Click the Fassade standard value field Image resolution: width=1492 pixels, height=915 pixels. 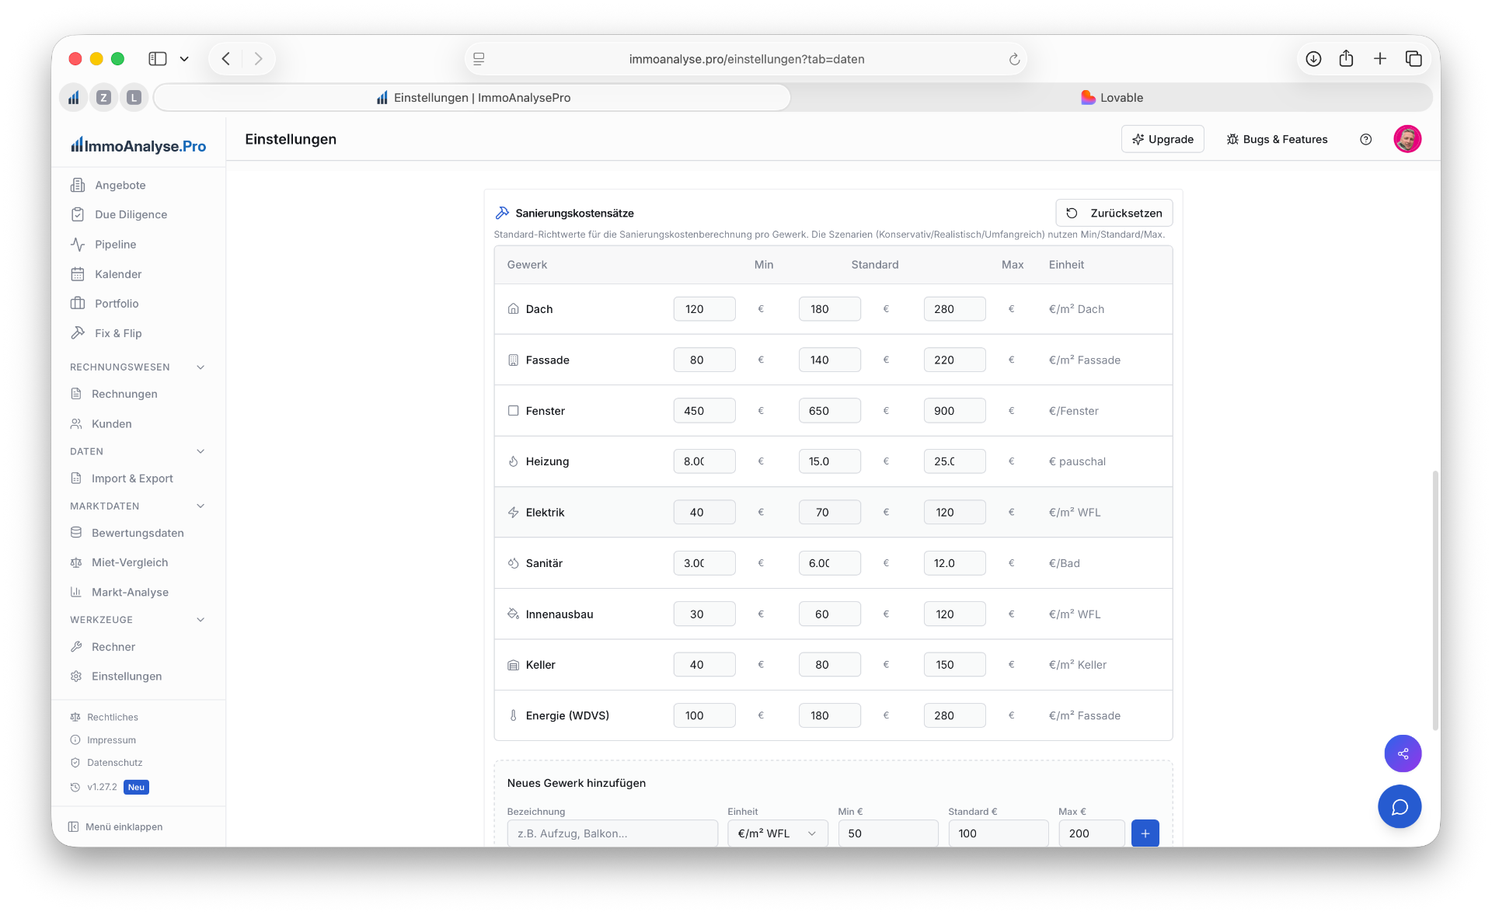pos(829,360)
